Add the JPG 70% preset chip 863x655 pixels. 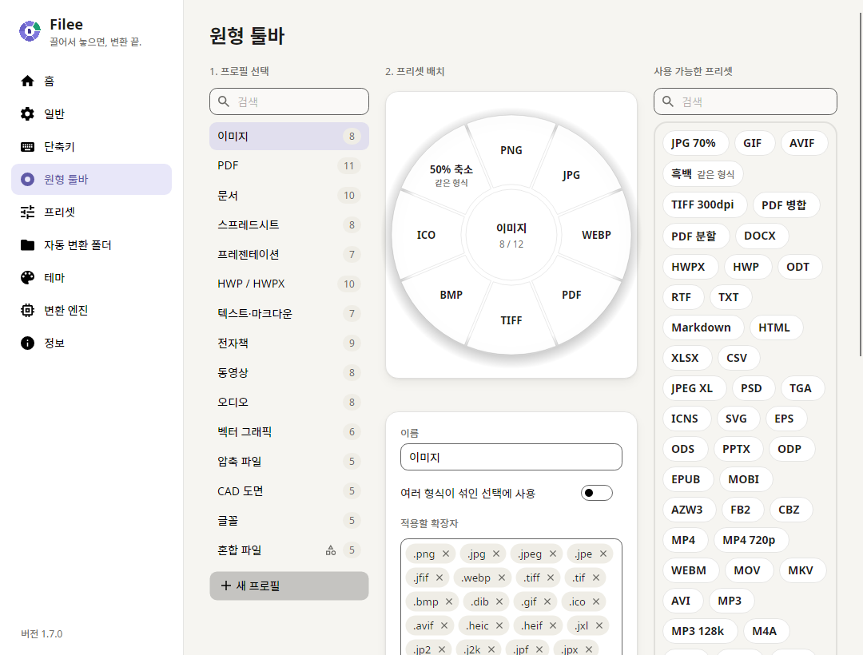695,143
